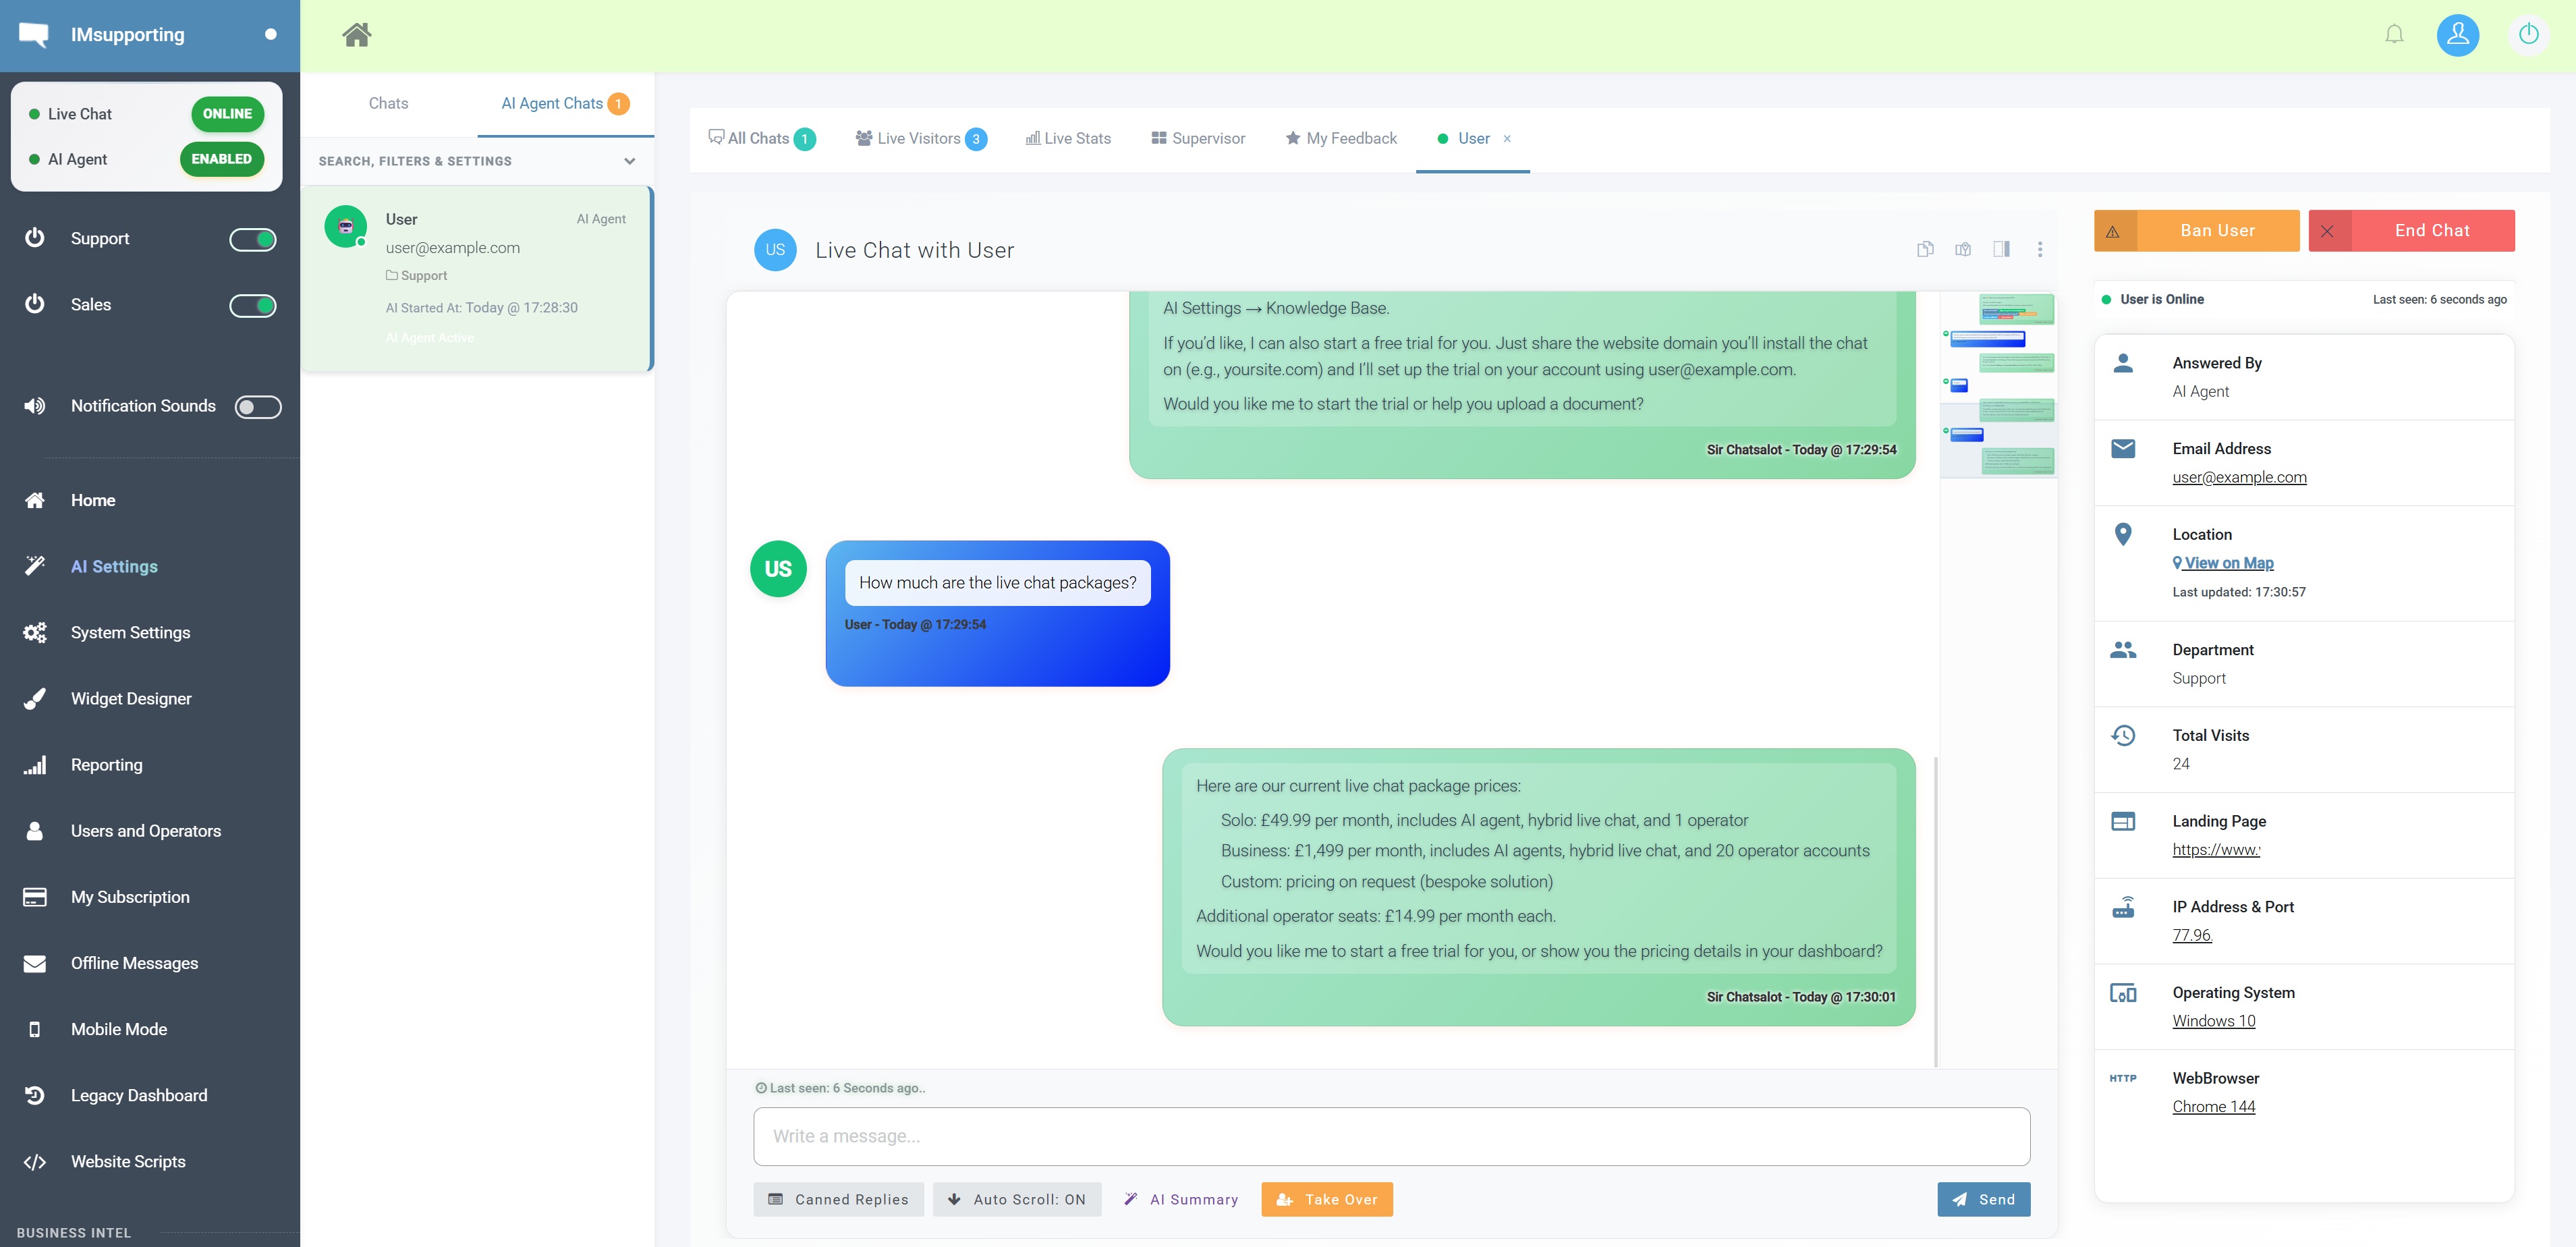Click the Widget Designer brush icon

(35, 698)
